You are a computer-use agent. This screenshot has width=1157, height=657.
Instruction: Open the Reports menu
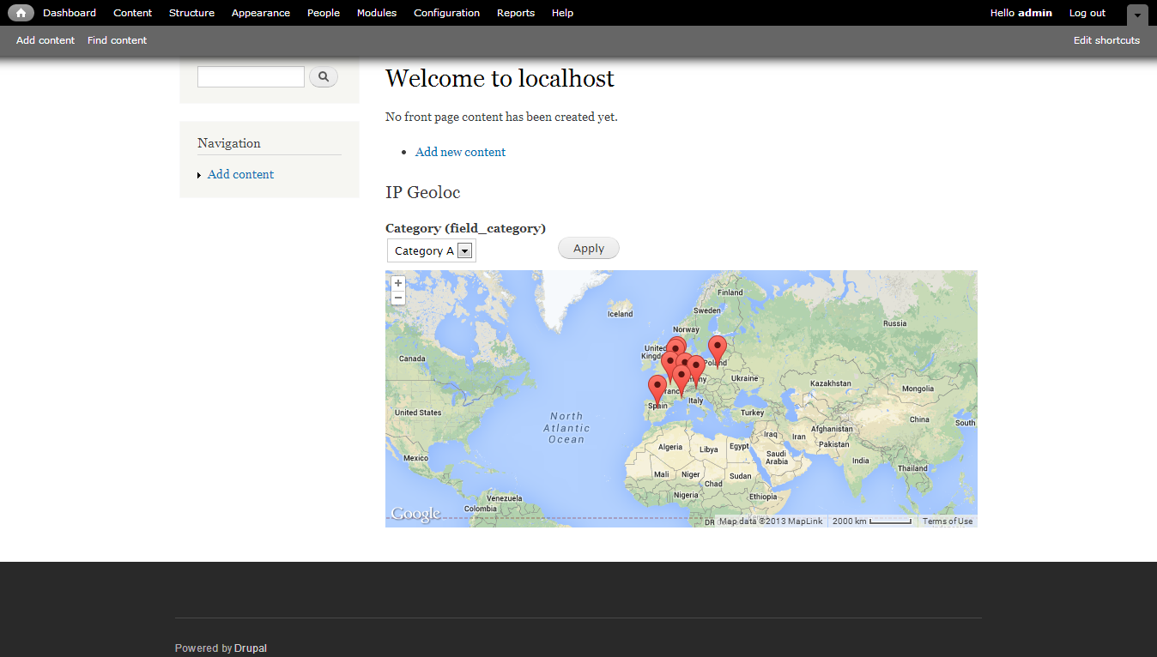click(x=515, y=12)
